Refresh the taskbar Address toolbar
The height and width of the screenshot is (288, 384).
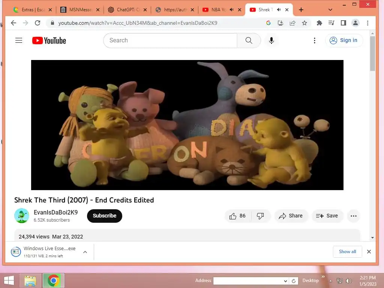(293, 281)
